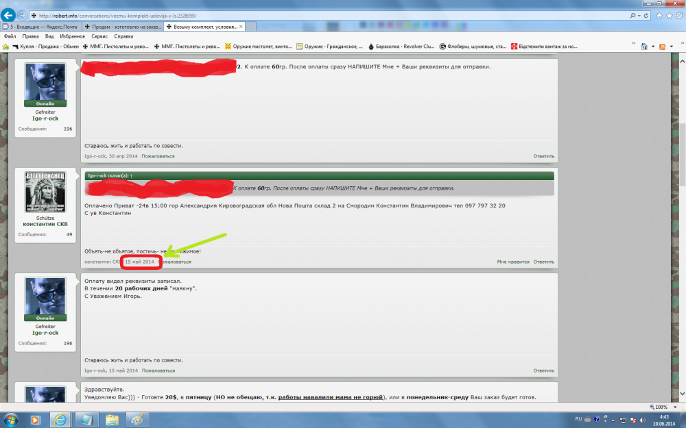The width and height of the screenshot is (686, 428).
Task: Open the address bar autocomplete dropdown arrow
Action: pyautogui.click(x=639, y=15)
